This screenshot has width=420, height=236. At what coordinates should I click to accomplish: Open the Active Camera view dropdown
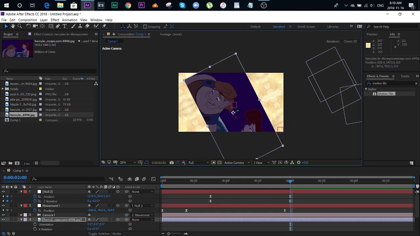236,163
